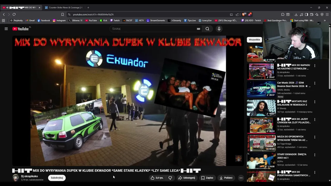331x186 pixels.
Task: Open the Brave Shields lion icon
Action: click(244, 14)
